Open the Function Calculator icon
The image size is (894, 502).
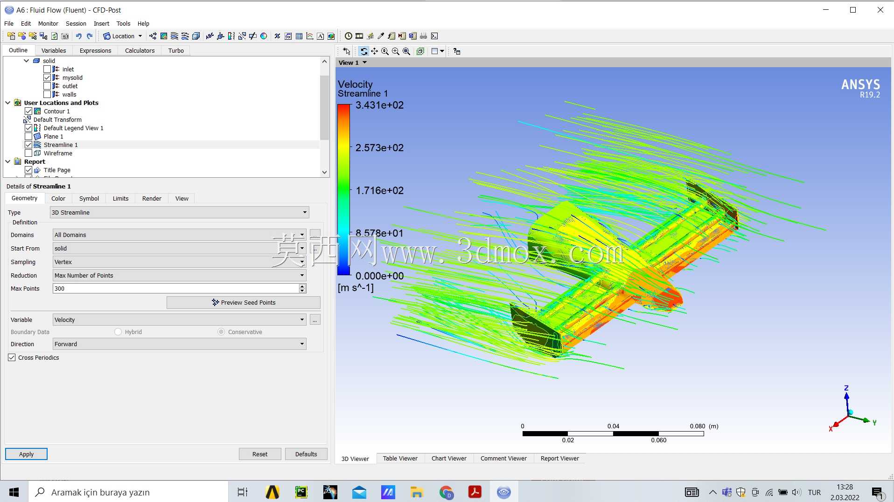pos(391,36)
